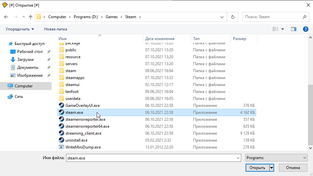The height and width of the screenshot is (176, 313).
Task: Click the pin icon next to Загрузки
Action: (49, 60)
